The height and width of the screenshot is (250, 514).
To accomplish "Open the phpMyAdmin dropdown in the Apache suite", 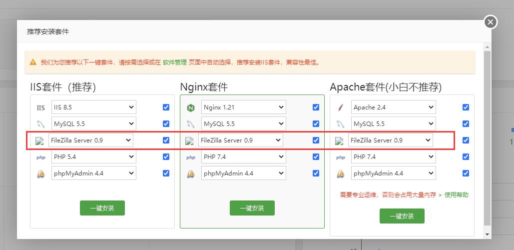I will [394, 173].
